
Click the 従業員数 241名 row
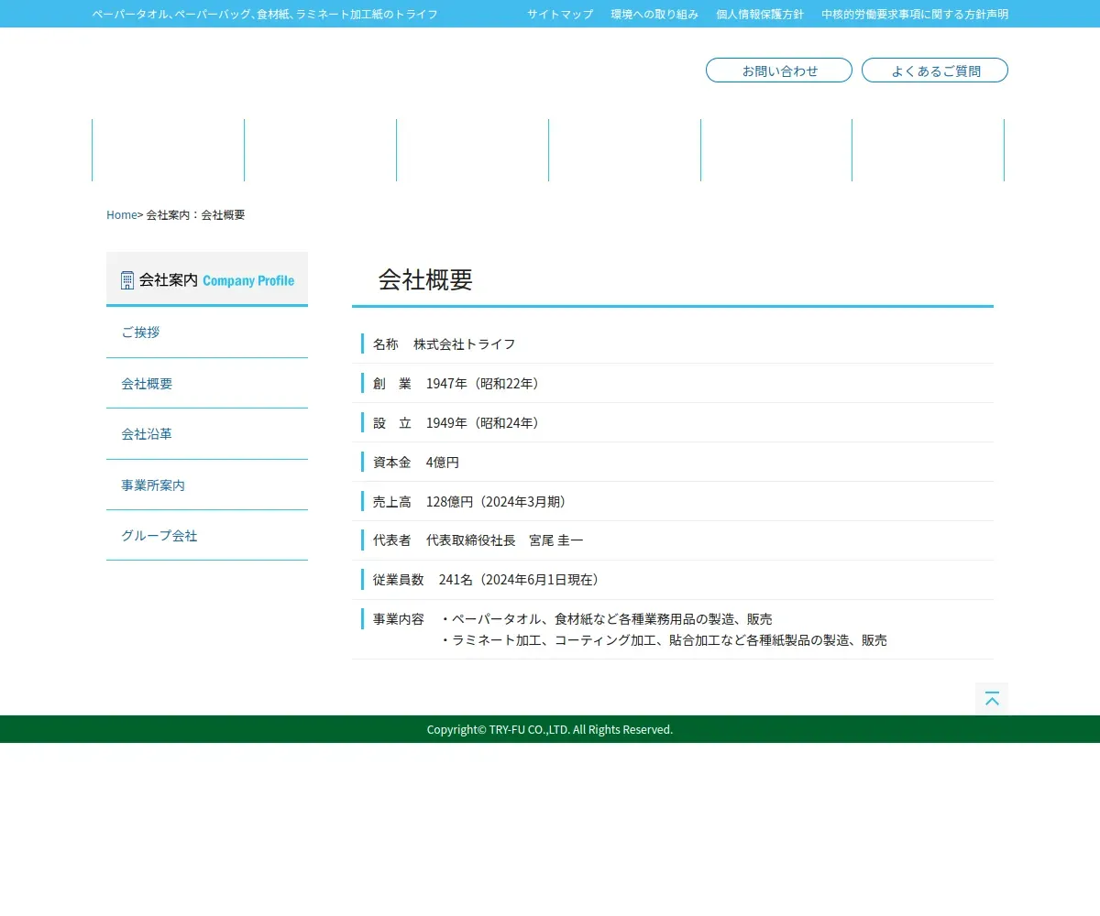[x=673, y=581]
